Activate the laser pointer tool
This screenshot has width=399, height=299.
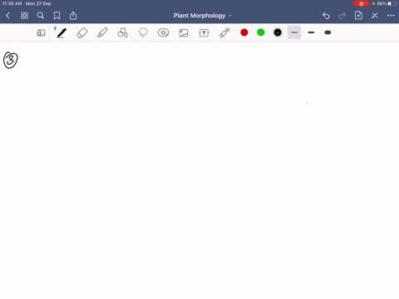tap(224, 32)
